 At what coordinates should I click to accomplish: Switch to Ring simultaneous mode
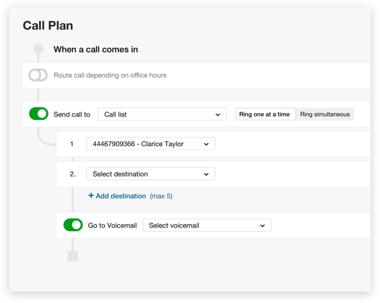coord(325,114)
